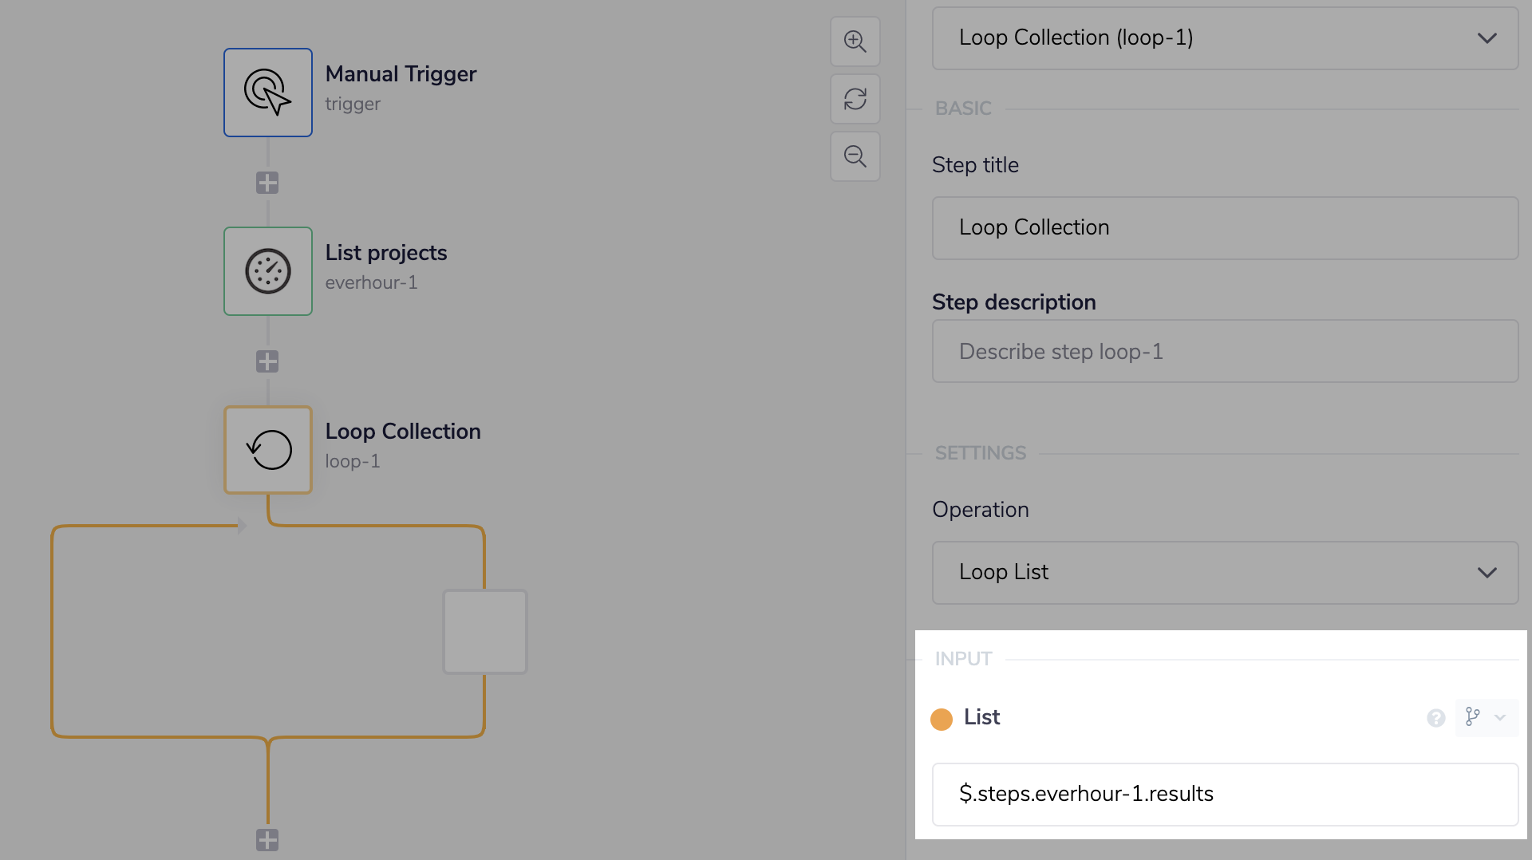Click the Step title input field
This screenshot has width=1532, height=860.
[x=1224, y=228]
